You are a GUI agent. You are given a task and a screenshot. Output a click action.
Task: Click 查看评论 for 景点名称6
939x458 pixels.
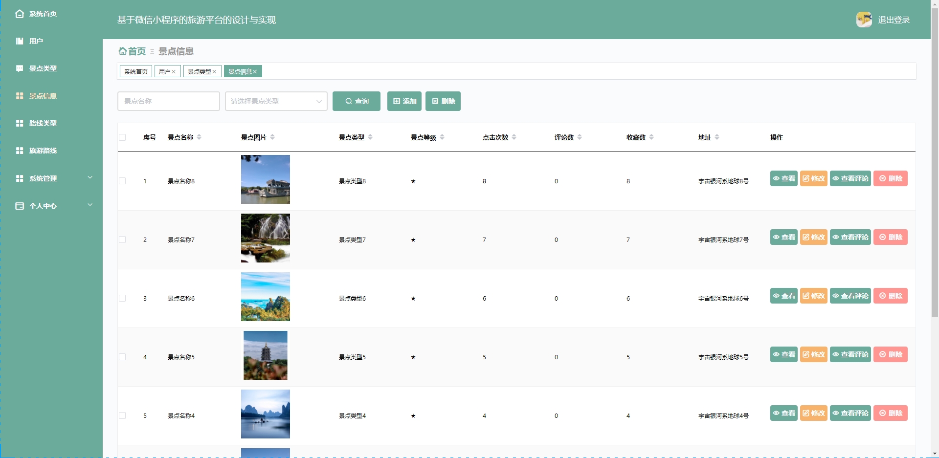(850, 296)
